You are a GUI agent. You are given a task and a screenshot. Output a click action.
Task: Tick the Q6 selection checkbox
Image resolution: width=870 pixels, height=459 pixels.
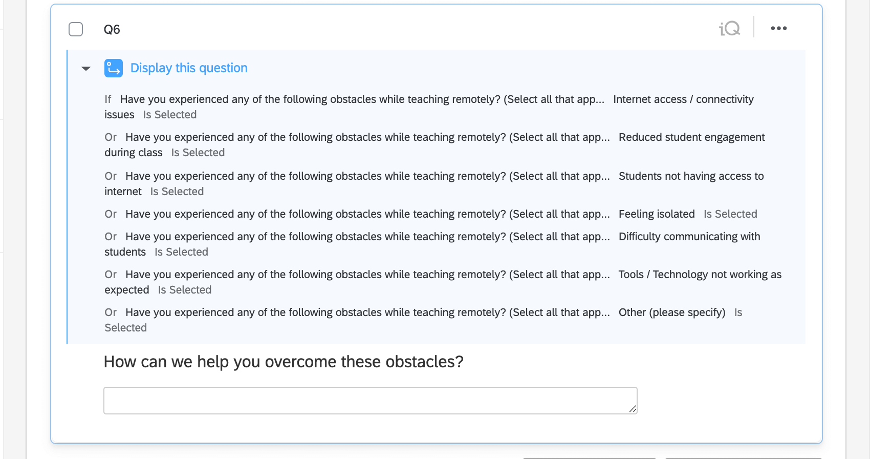(76, 29)
